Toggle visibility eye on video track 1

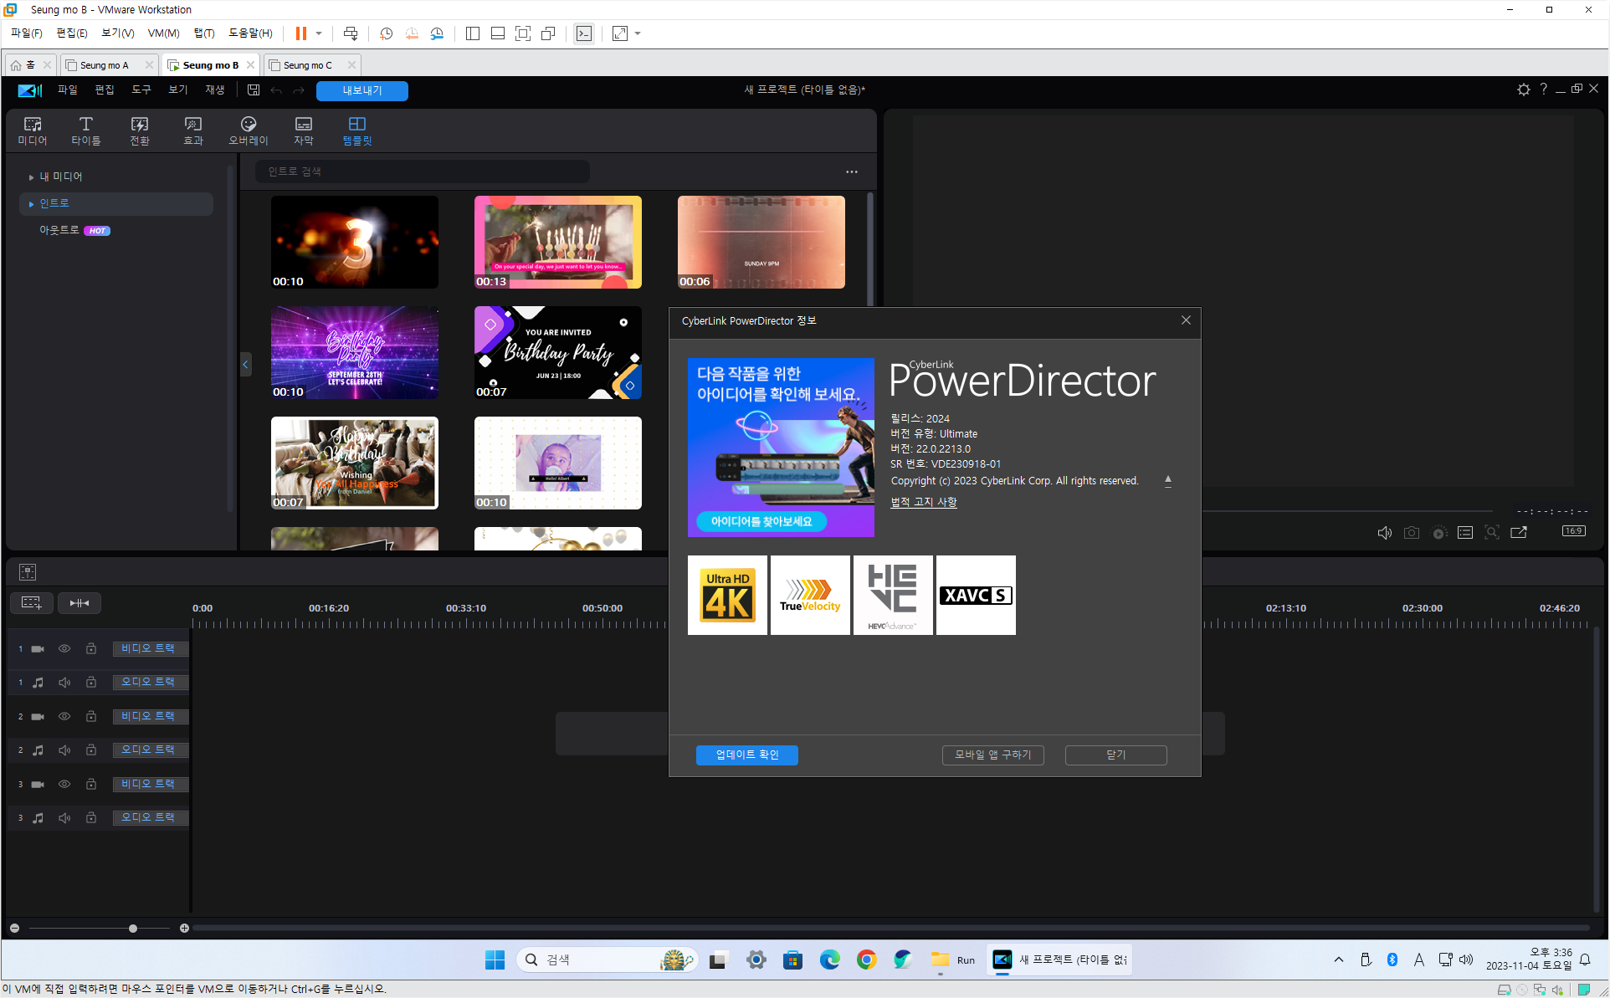(64, 649)
